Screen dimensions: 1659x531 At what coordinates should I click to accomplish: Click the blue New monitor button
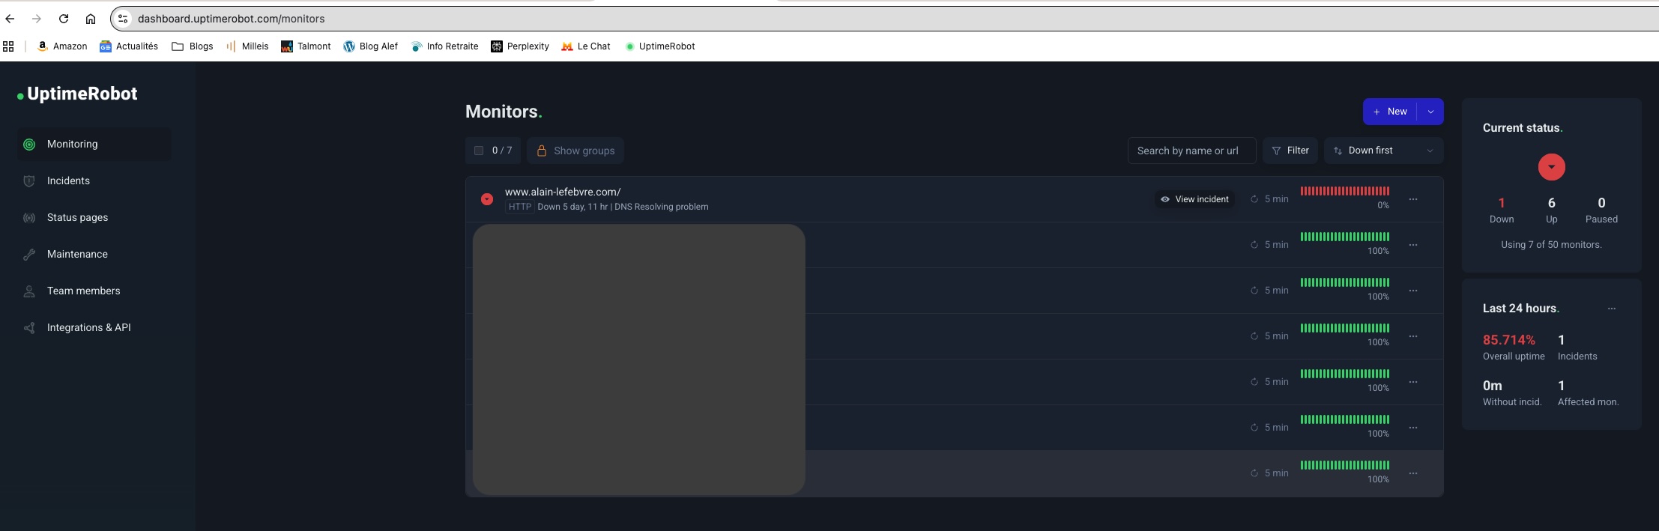point(1390,112)
